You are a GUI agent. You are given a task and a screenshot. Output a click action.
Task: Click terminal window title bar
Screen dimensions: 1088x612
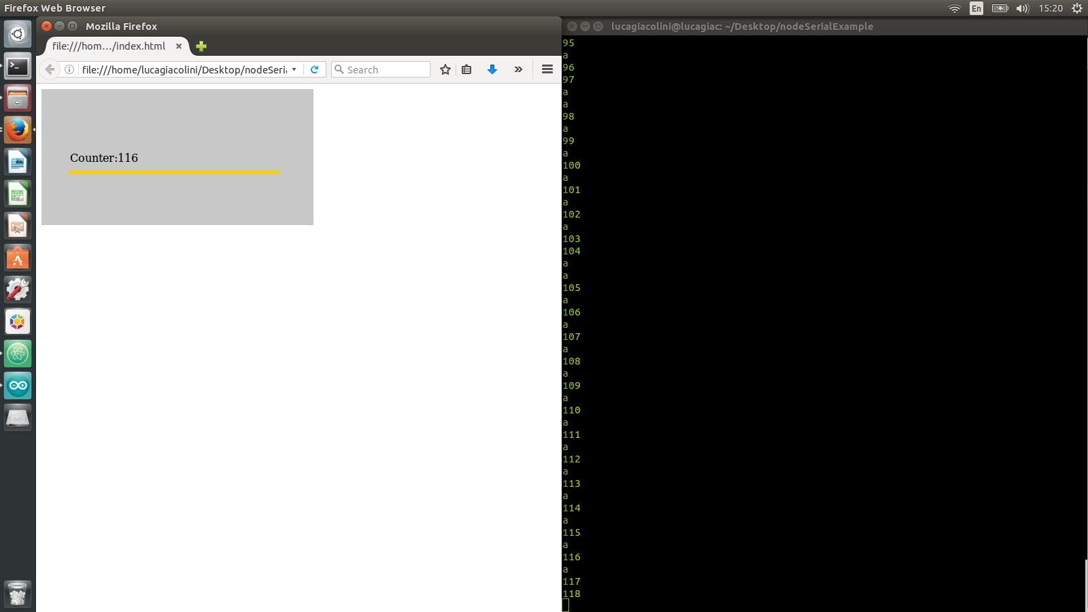(825, 26)
